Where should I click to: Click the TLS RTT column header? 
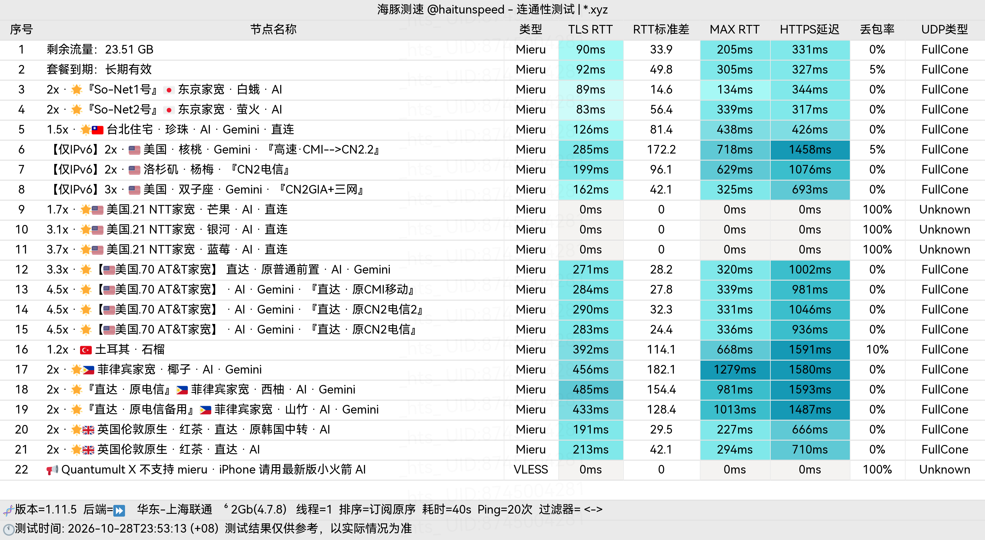590,30
